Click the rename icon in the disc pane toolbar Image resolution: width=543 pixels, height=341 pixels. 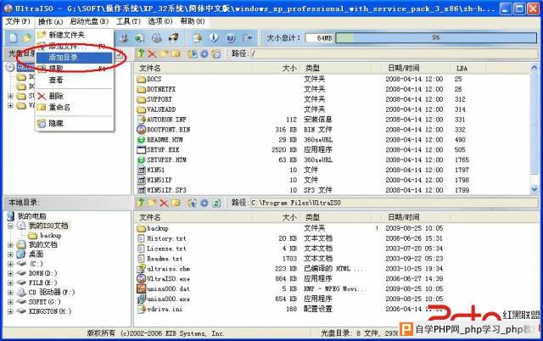tap(176, 53)
